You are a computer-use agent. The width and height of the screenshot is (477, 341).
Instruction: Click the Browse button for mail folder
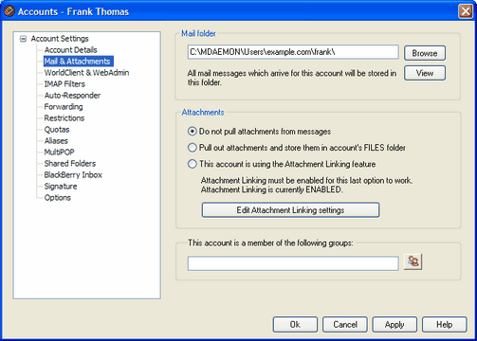pyautogui.click(x=425, y=53)
